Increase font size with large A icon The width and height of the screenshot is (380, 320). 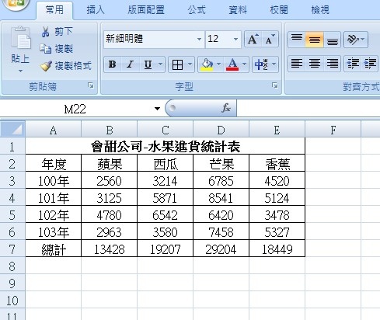[x=253, y=39]
